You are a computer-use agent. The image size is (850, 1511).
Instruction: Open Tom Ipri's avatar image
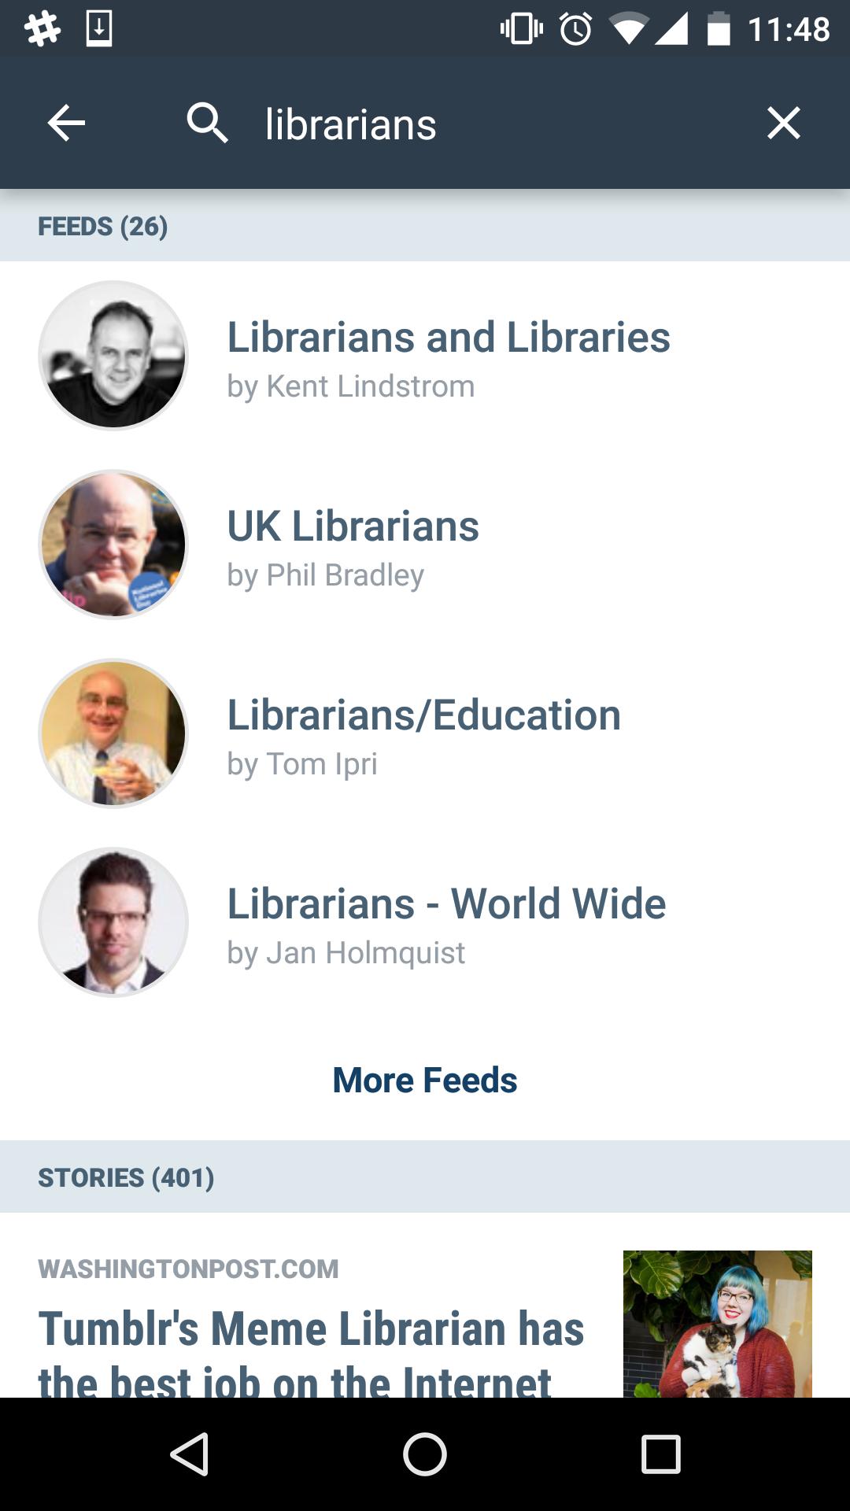point(113,733)
